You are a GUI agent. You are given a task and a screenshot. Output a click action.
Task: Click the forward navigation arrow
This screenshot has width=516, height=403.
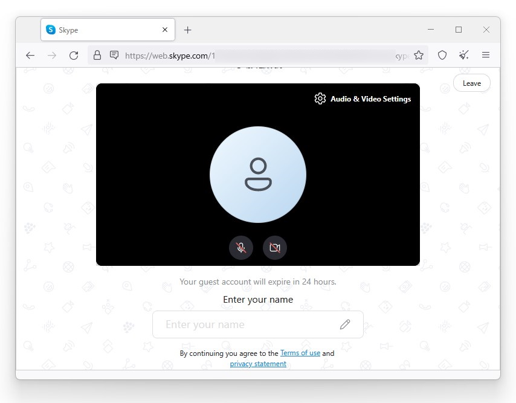[52, 55]
